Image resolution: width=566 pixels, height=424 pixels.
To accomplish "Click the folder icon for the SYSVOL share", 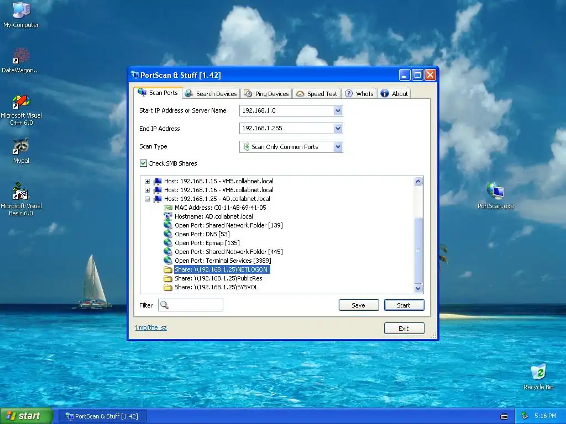I will pyautogui.click(x=168, y=287).
